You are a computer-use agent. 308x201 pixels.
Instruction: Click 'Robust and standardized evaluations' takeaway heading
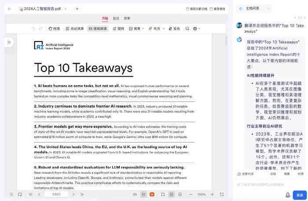[x=109, y=167]
